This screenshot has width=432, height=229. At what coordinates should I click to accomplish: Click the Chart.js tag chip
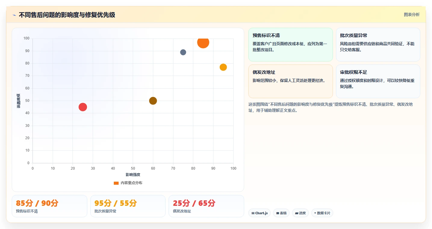[x=260, y=213]
